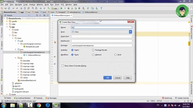Click the Windows Start button

pos(4,105)
